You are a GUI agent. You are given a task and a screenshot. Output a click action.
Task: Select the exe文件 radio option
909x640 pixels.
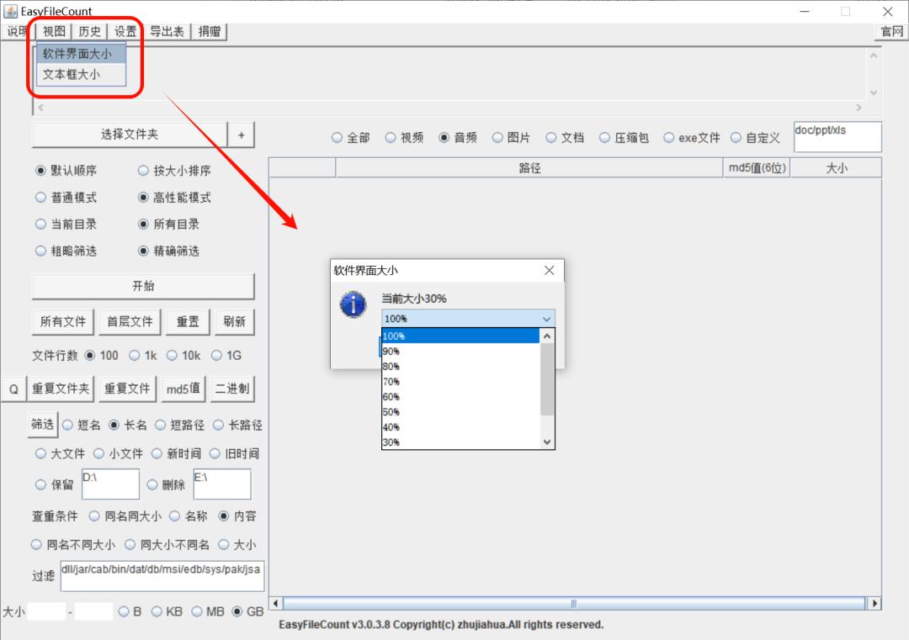coord(692,138)
